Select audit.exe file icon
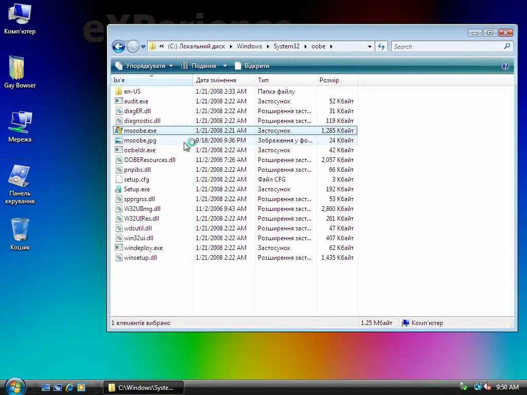This screenshot has width=527, height=395. [118, 101]
